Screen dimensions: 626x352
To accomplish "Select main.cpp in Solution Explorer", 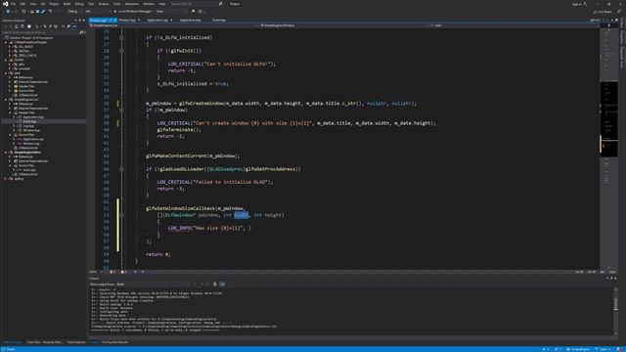I will click(x=28, y=169).
